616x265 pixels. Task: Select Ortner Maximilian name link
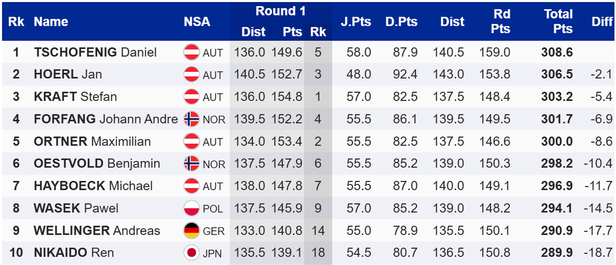pos(92,141)
